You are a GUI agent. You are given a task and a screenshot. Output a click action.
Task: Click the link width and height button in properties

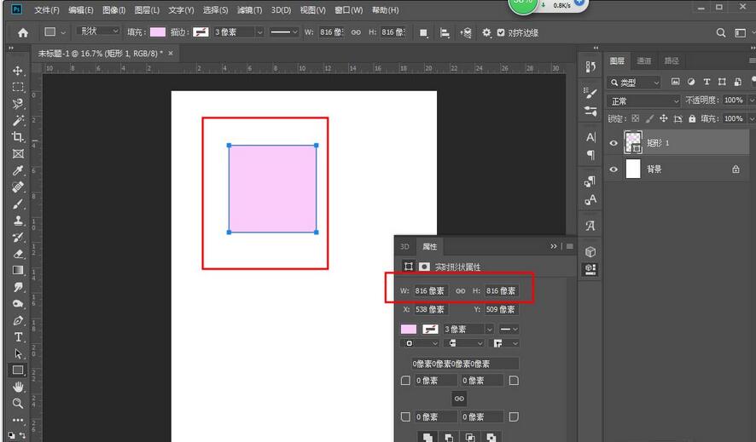[461, 291]
